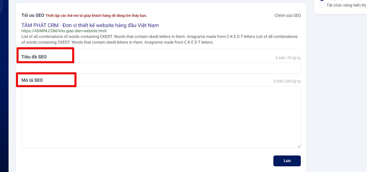Click the divider line above Tiêu đề SEO
The height and width of the screenshot is (172, 367).
[x=161, y=49]
